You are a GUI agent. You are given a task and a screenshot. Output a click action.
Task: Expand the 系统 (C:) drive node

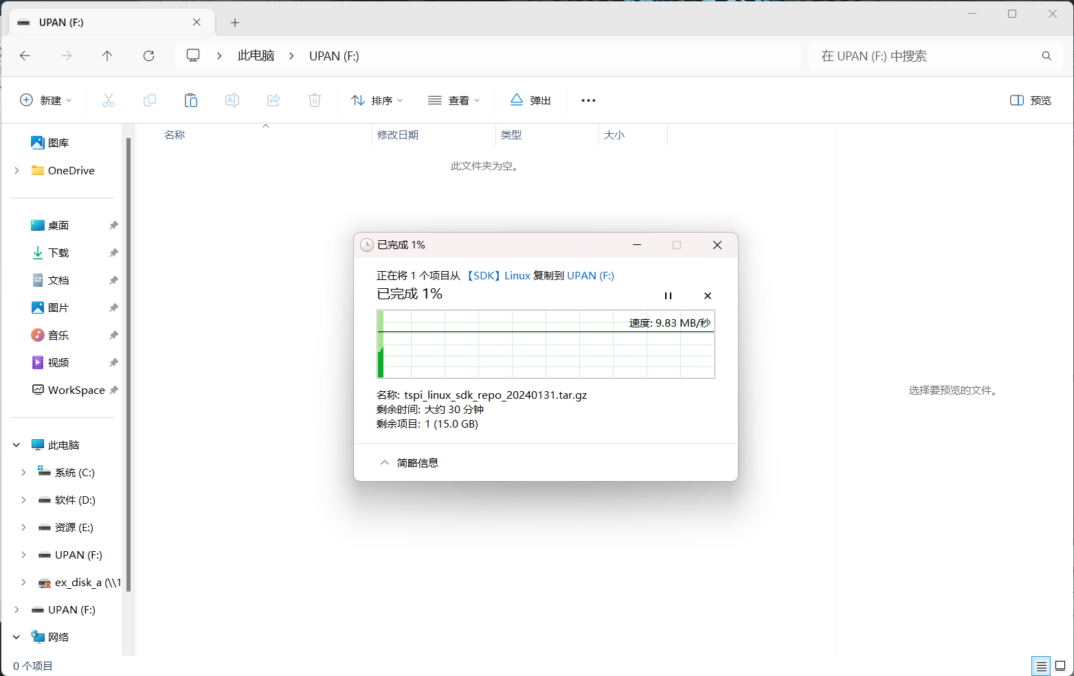point(23,472)
